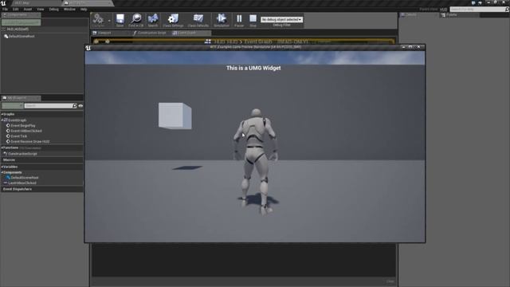Click the Simulation toolbar icon

pos(222,20)
